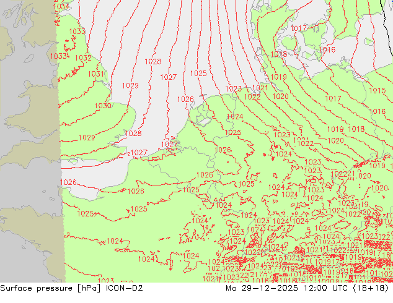Click the 1027 label over the open sea
Viewport: 393px width, 303px height.
169,77
